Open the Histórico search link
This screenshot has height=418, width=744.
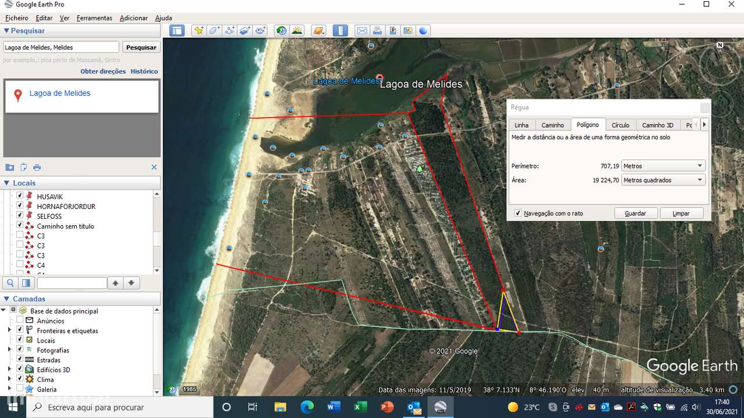[x=144, y=71]
